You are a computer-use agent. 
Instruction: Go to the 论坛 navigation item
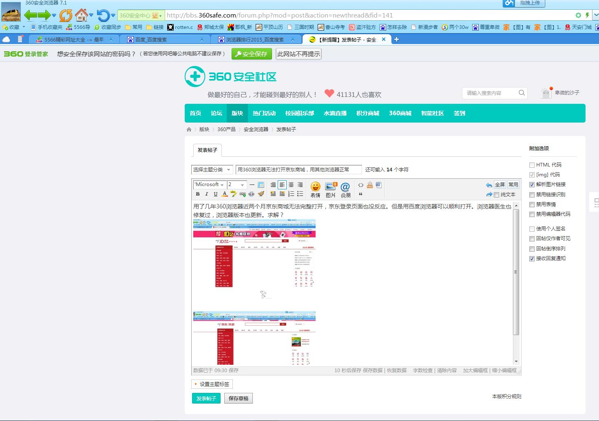[217, 113]
